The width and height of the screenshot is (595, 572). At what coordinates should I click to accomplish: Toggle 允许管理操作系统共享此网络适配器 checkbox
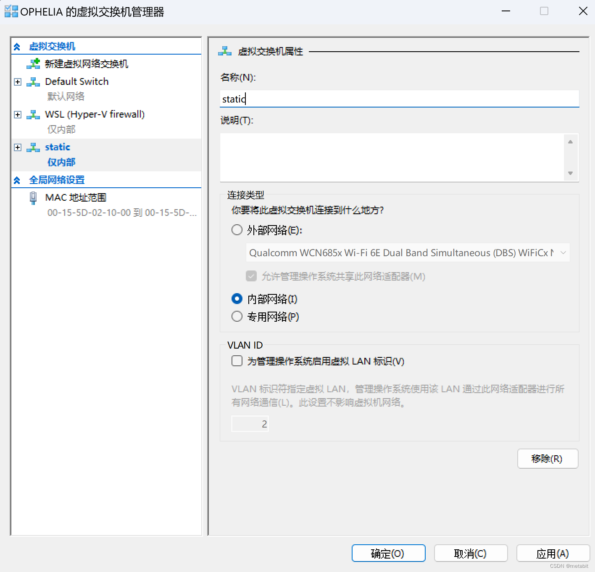coord(251,276)
